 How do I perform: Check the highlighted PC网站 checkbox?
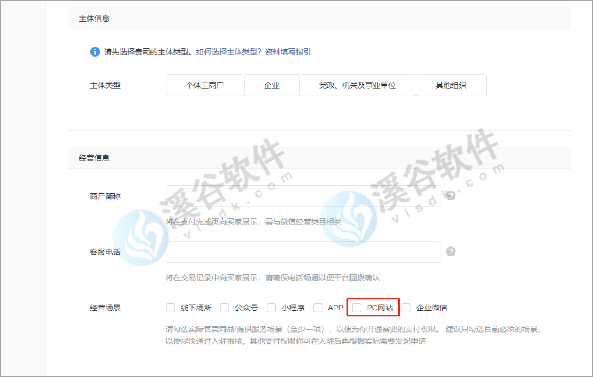point(357,308)
